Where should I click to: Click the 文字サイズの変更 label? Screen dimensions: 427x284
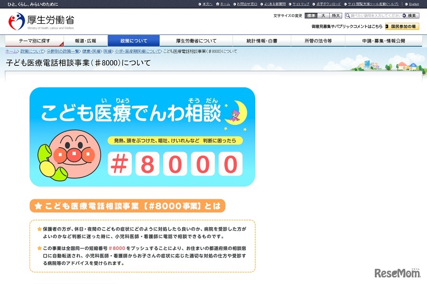point(288,16)
